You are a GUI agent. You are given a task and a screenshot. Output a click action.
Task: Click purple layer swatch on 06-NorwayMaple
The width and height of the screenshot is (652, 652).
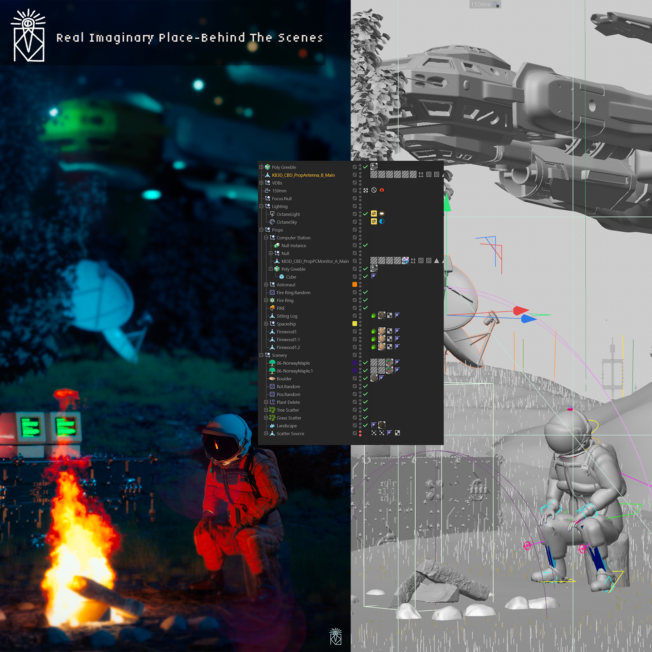[x=355, y=363]
